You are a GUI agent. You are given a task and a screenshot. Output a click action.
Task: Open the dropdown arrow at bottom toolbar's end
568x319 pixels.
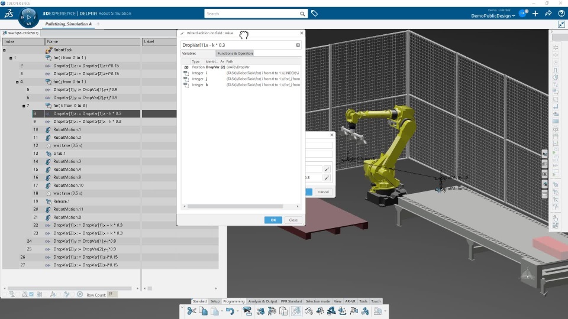point(385,311)
